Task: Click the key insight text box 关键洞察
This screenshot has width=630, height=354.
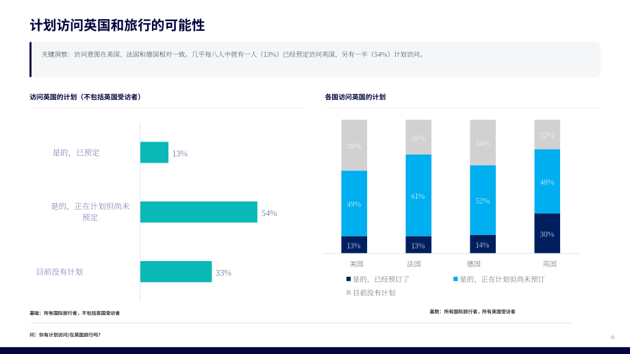Action: click(316, 59)
